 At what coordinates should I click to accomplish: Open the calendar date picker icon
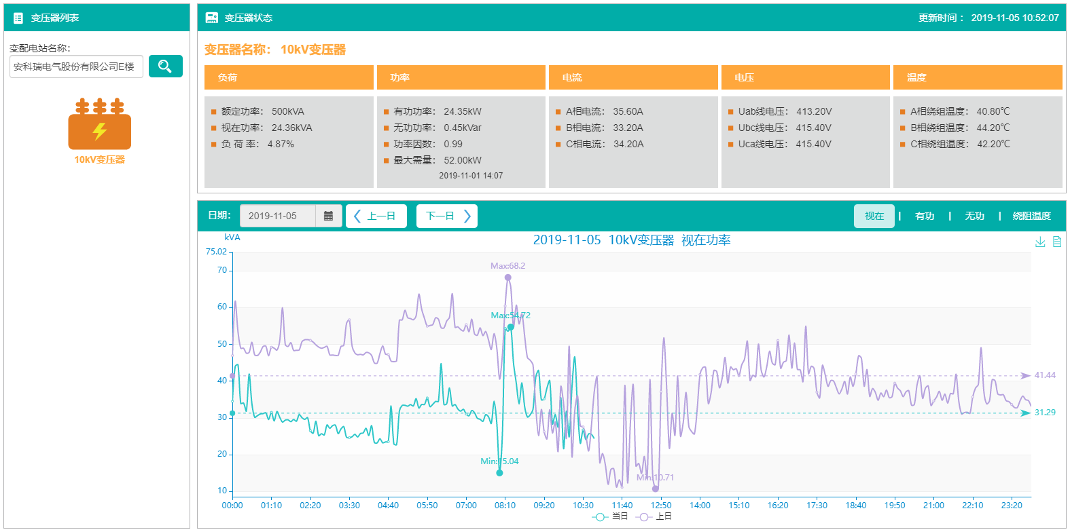coord(328,216)
